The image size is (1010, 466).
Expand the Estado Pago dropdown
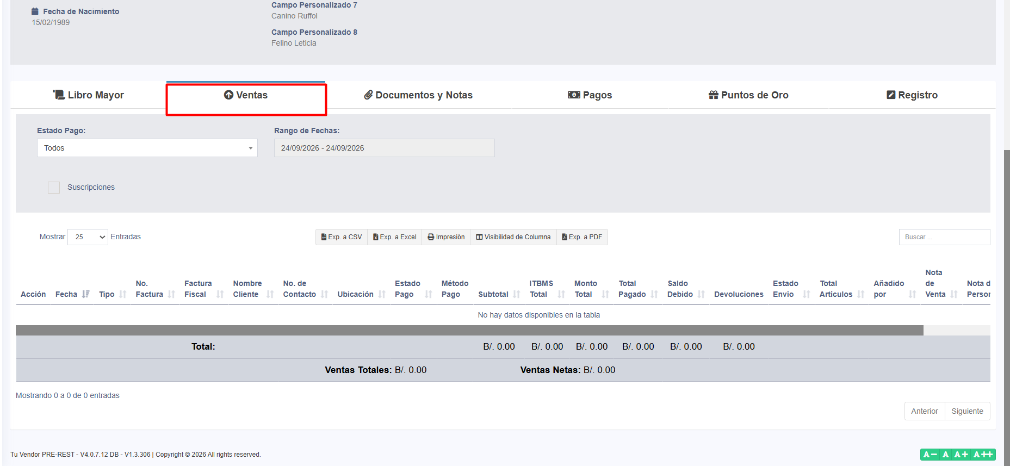[147, 148]
